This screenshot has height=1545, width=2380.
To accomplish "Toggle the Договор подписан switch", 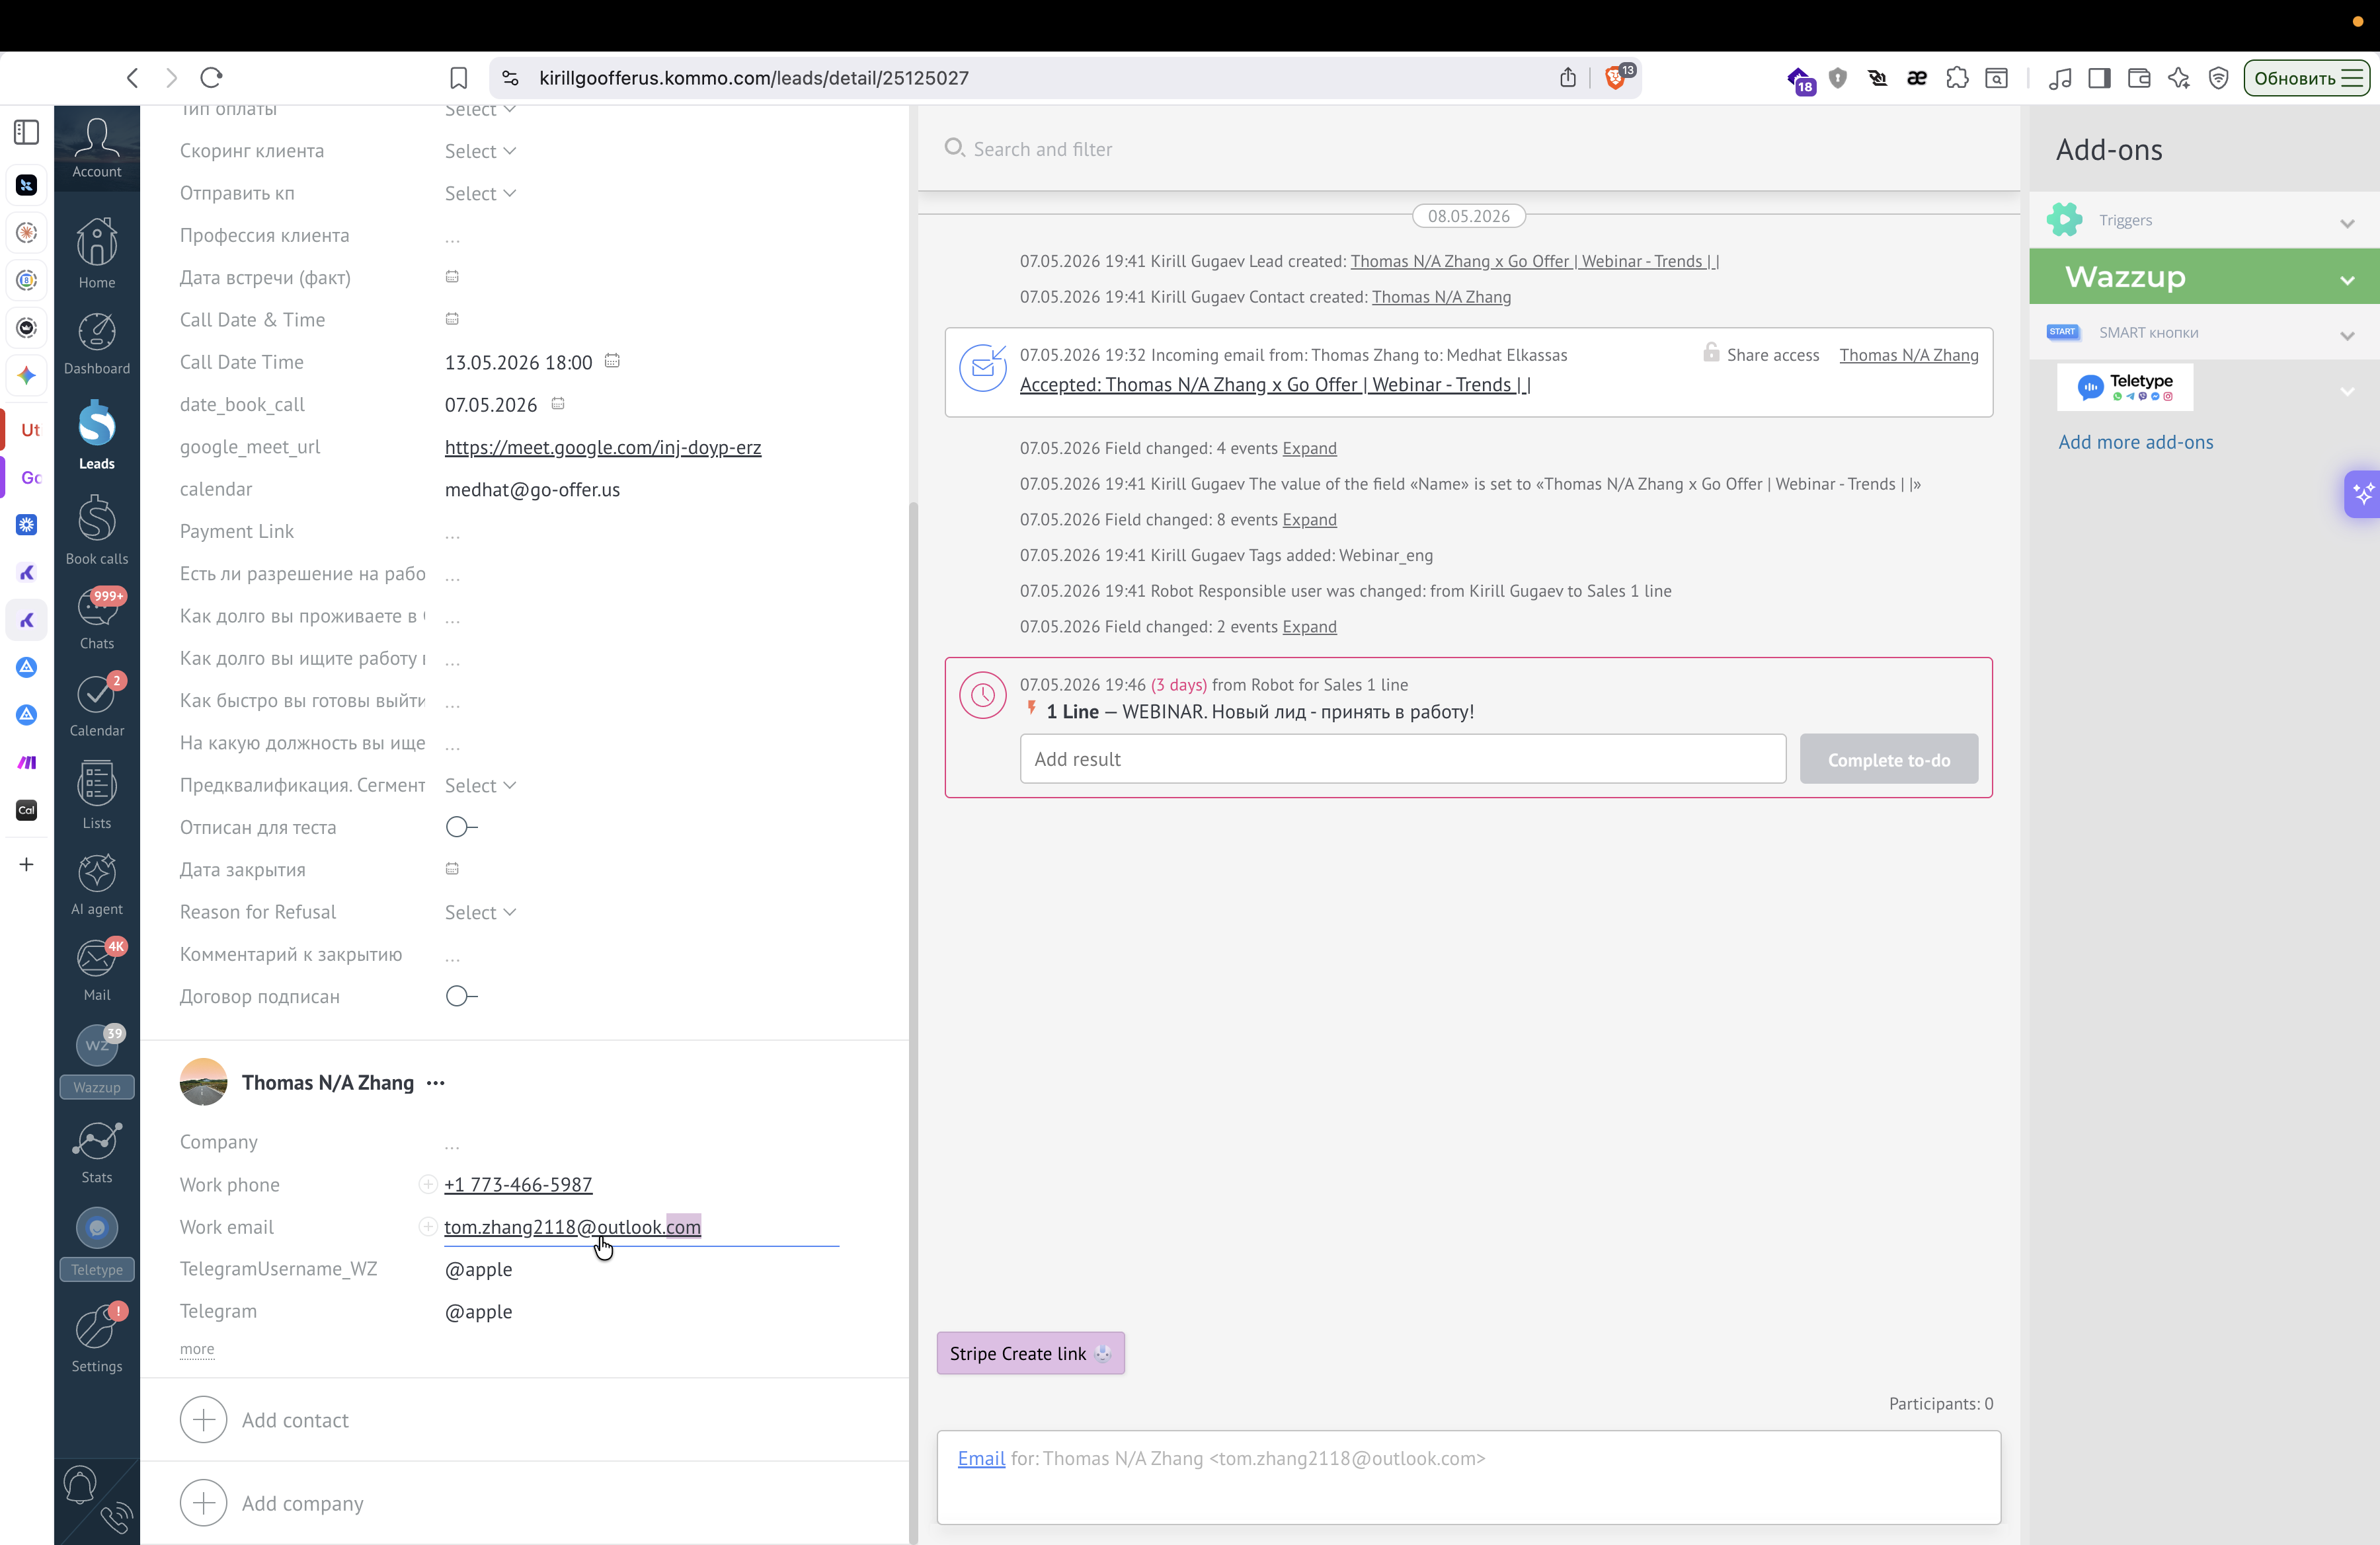I will coord(461,997).
